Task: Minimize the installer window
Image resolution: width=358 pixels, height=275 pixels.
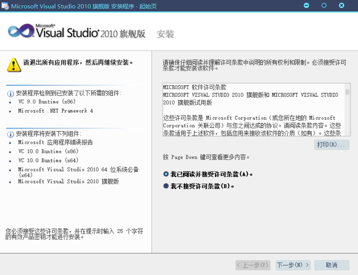Action: pos(306,5)
